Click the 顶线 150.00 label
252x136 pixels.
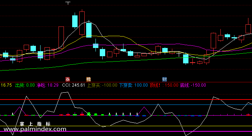164,85
